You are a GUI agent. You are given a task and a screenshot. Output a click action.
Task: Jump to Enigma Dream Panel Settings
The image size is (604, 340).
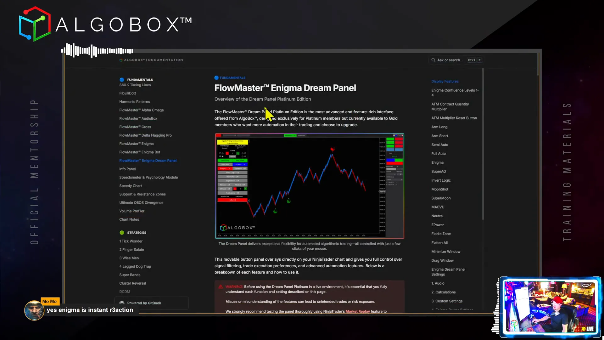point(448,272)
